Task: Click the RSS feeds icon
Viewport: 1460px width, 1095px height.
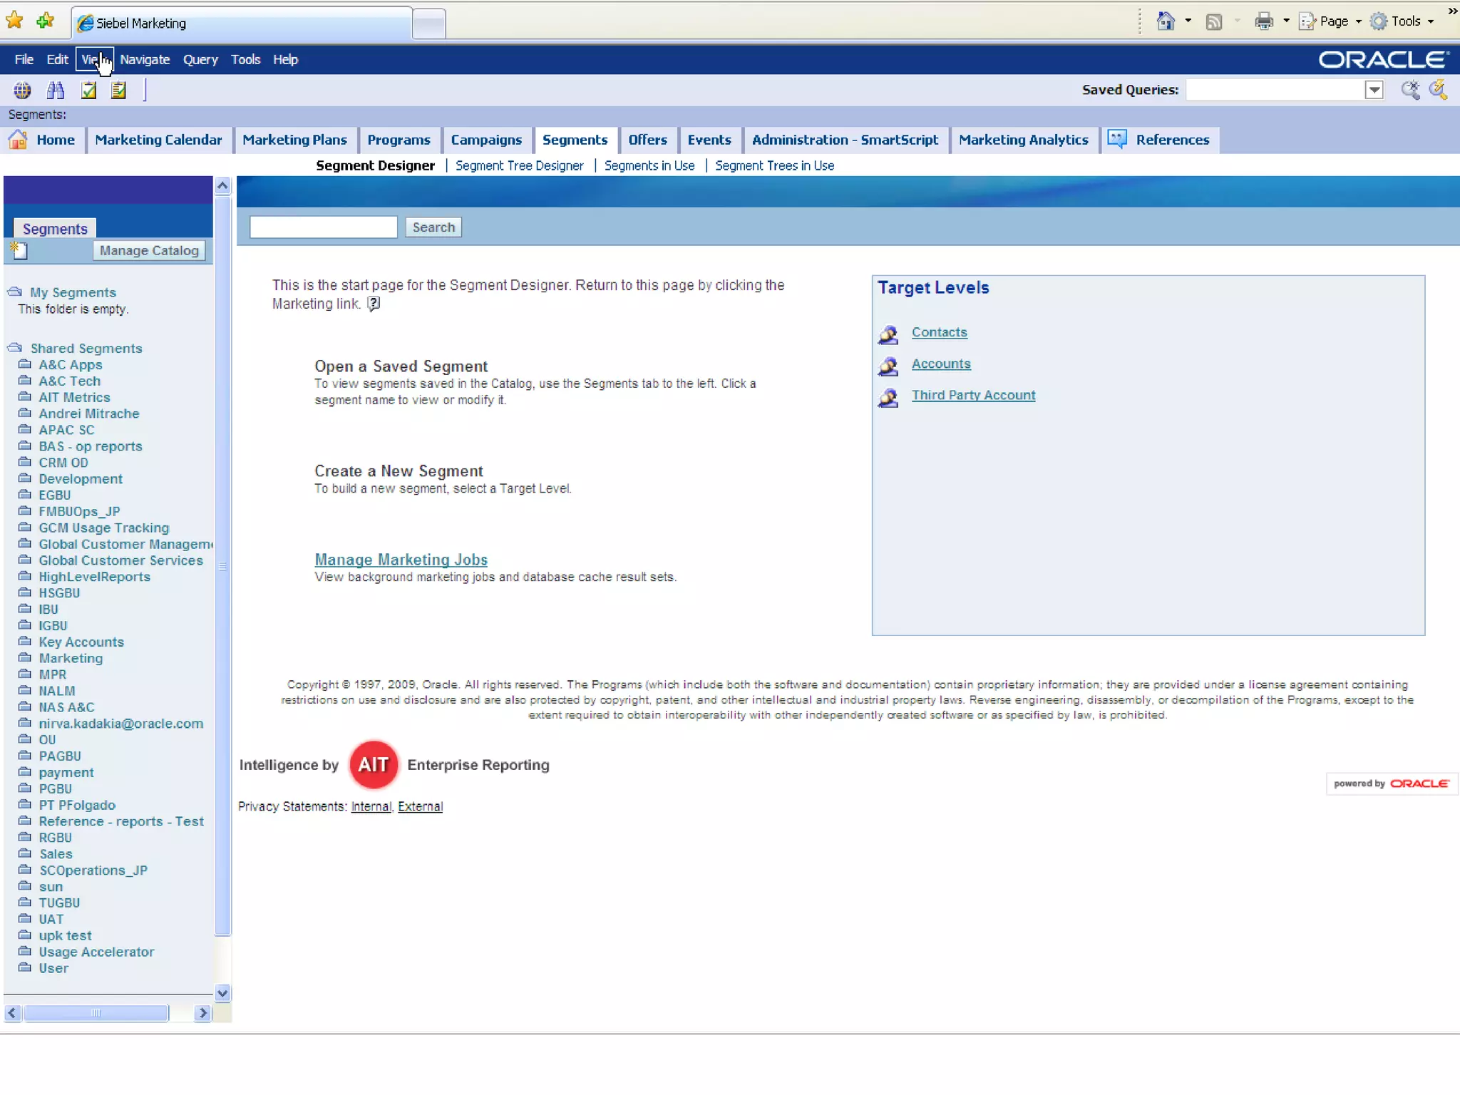Action: [1213, 21]
